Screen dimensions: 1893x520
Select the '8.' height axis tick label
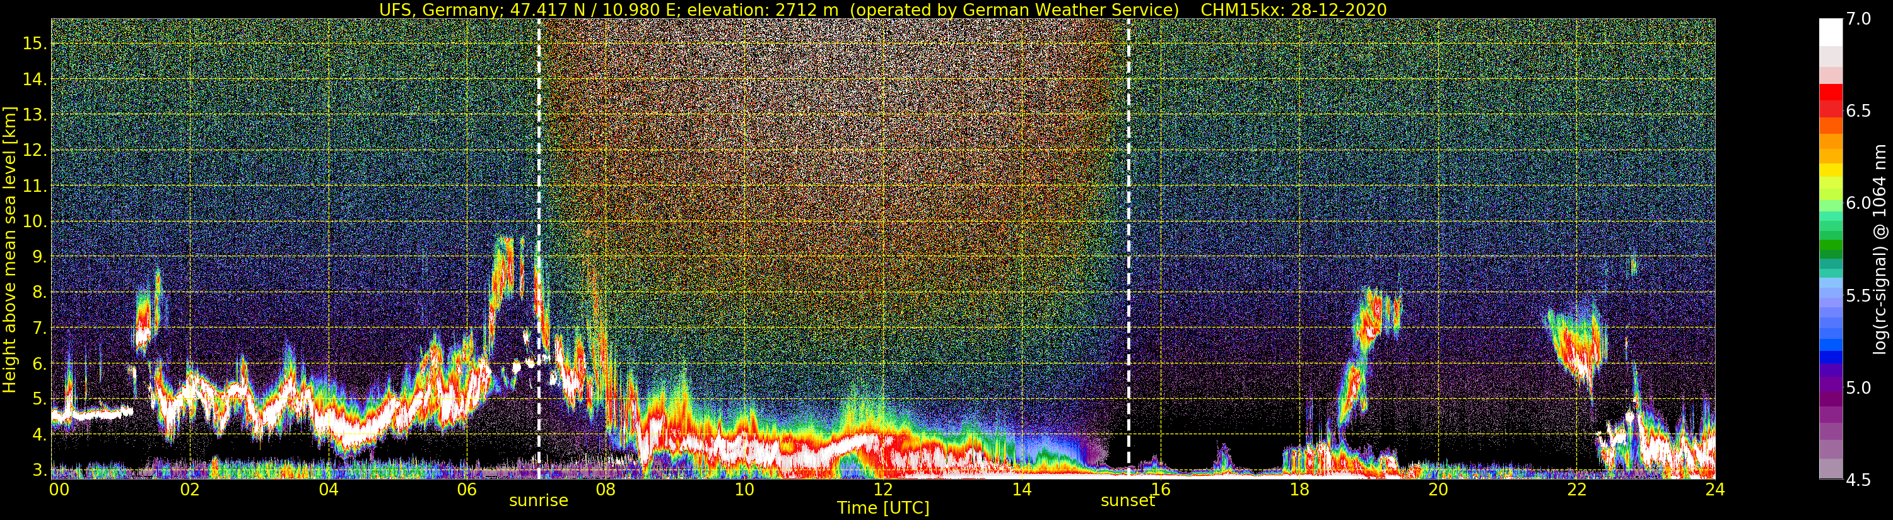click(40, 293)
